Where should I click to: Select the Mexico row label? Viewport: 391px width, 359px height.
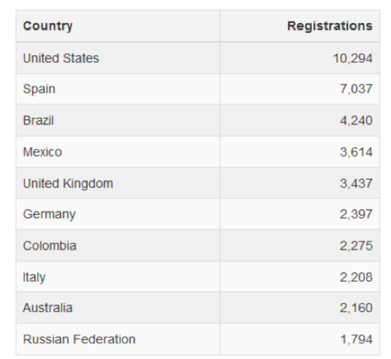(42, 152)
